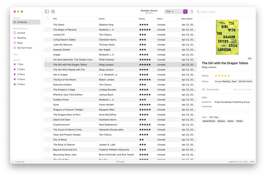Set rating to the first star in detail panel

click(x=216, y=76)
